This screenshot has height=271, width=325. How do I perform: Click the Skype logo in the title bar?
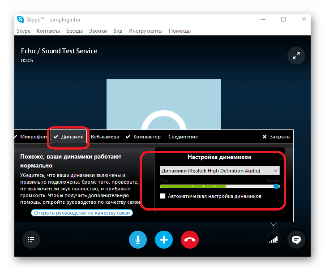pyautogui.click(x=20, y=20)
